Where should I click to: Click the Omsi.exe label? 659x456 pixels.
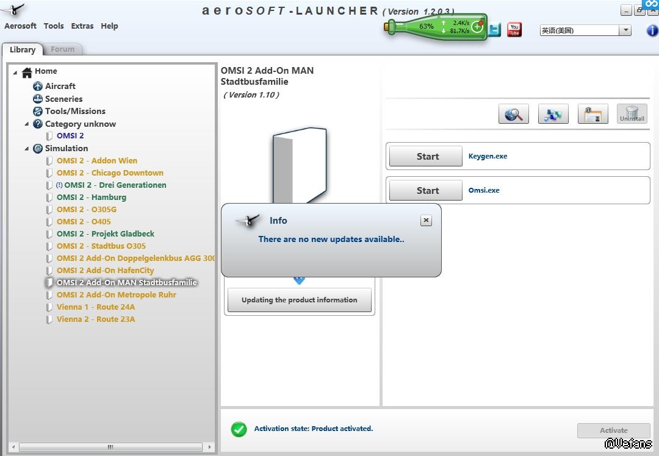pyautogui.click(x=484, y=190)
